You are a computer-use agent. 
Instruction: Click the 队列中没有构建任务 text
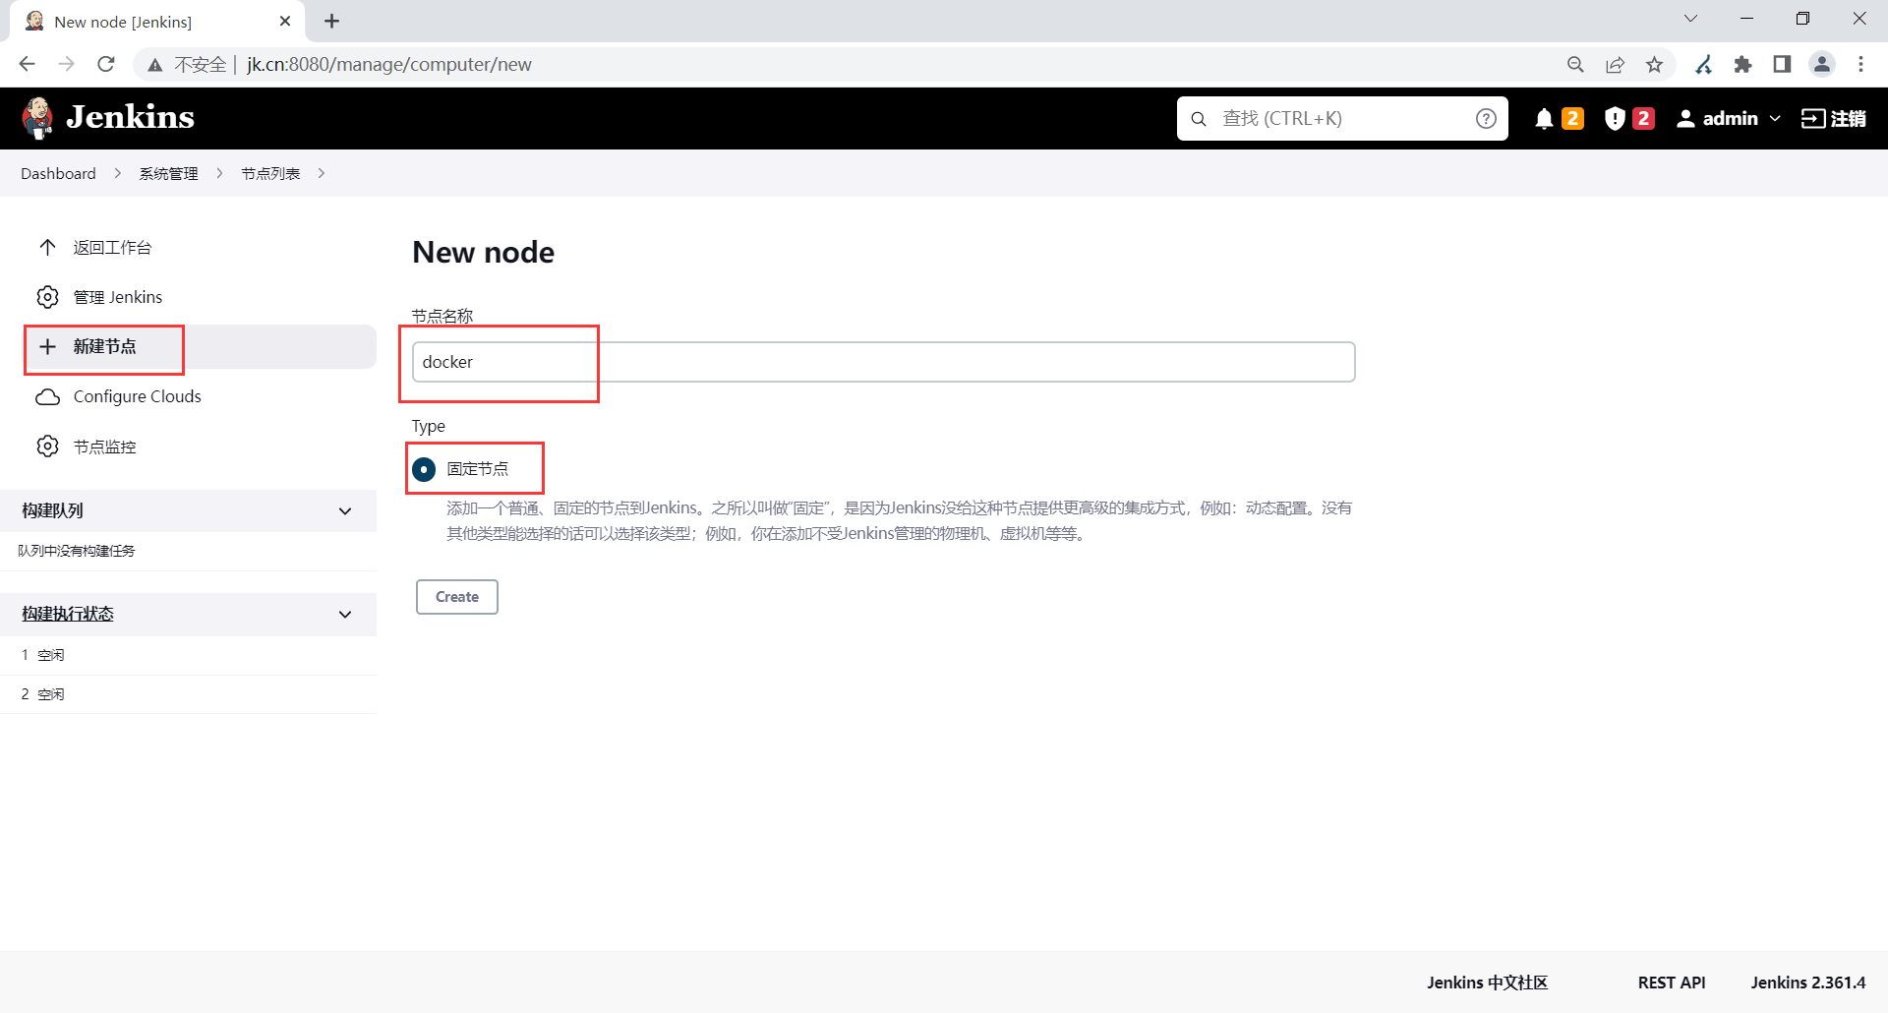tap(76, 551)
